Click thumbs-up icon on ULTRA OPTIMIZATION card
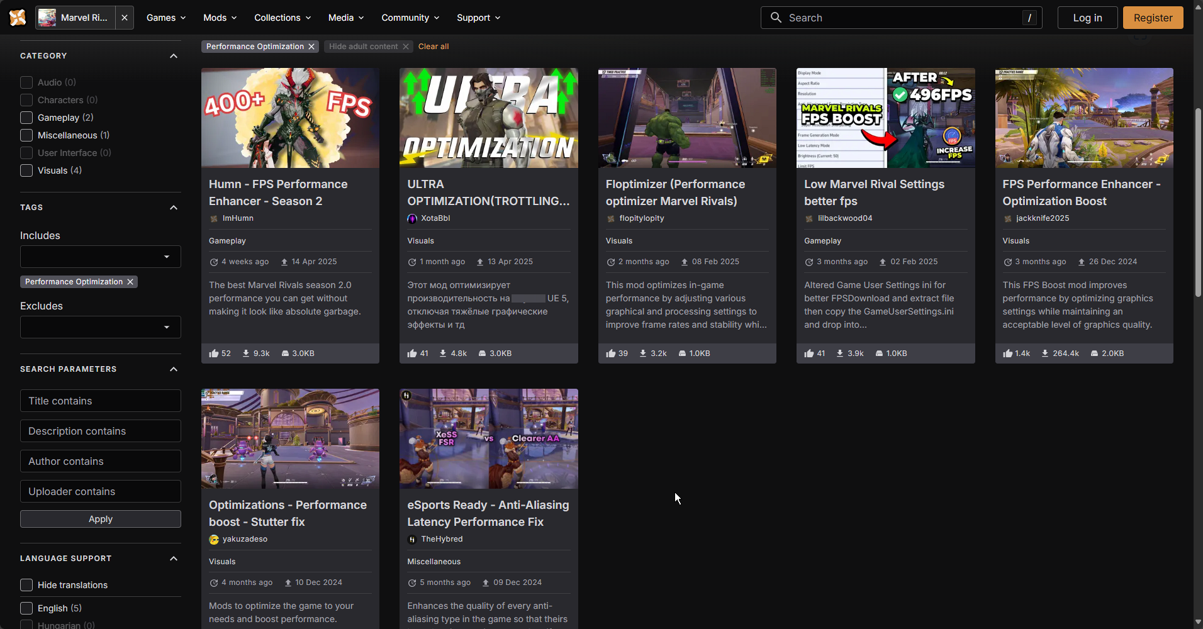The width and height of the screenshot is (1203, 629). pyautogui.click(x=412, y=353)
